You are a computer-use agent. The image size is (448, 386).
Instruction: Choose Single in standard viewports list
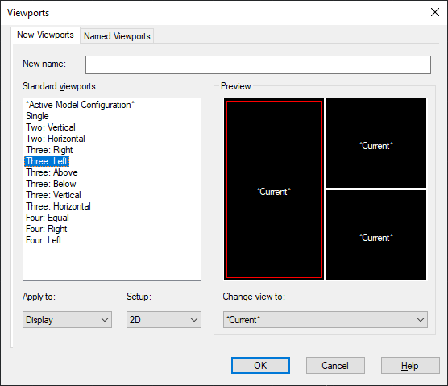37,116
